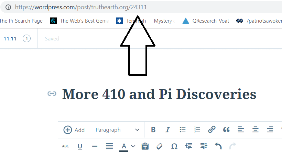Toggle italic text formatting

pyautogui.click(x=168, y=130)
